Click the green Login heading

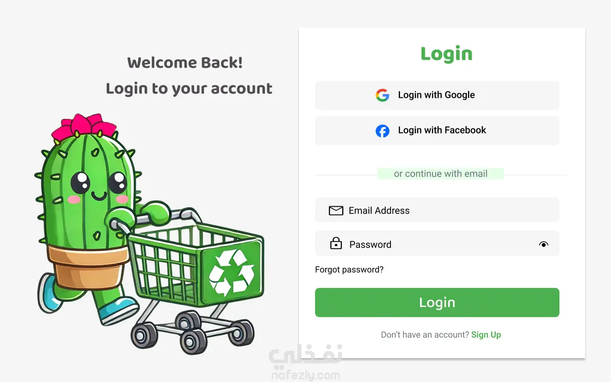coord(446,54)
